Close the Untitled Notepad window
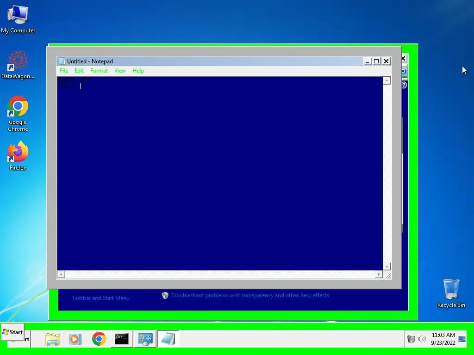 coord(386,61)
